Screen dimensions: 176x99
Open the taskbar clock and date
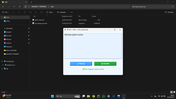coord(171,96)
